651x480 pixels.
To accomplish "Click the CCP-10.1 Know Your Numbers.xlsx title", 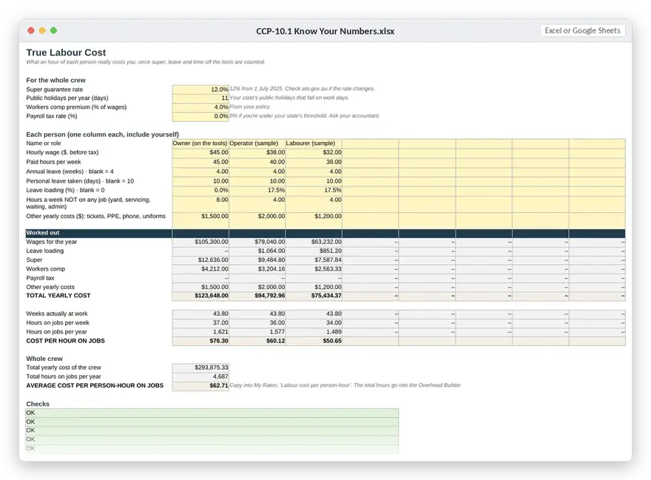I will point(325,31).
